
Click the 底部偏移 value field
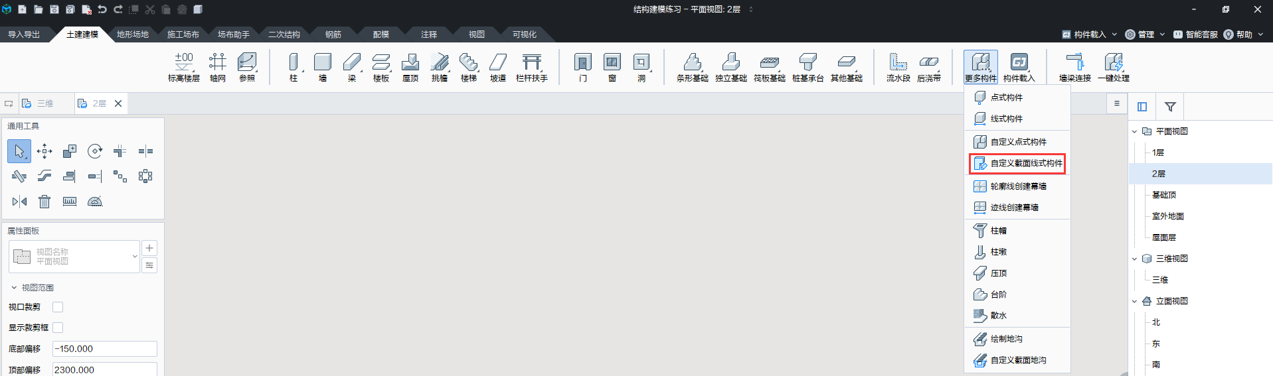(x=105, y=349)
